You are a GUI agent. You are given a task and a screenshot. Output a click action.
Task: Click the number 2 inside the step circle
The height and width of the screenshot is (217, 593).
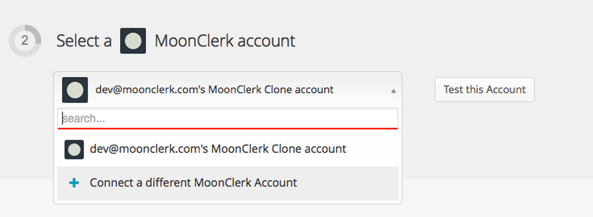coord(25,40)
